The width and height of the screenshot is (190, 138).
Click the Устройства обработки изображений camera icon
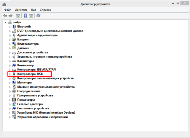[14, 117]
